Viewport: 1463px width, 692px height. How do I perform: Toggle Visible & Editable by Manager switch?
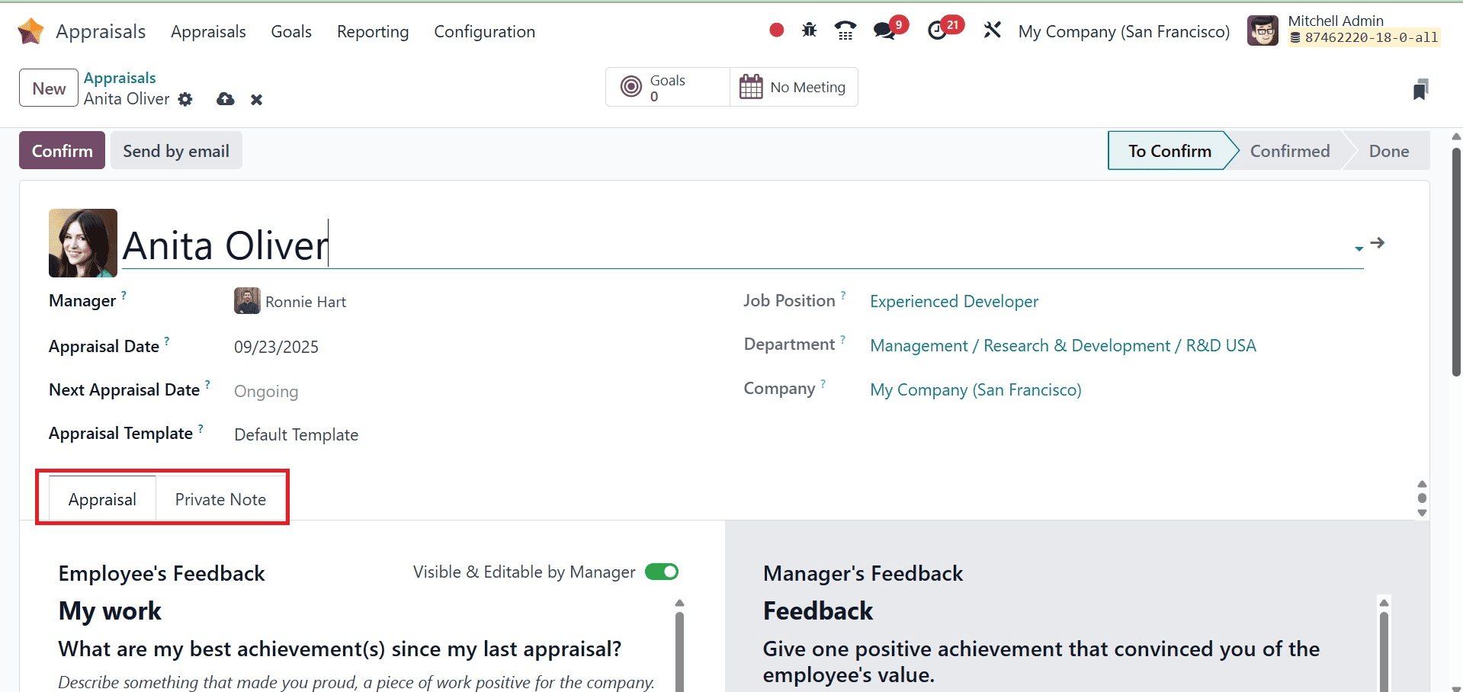pos(662,572)
